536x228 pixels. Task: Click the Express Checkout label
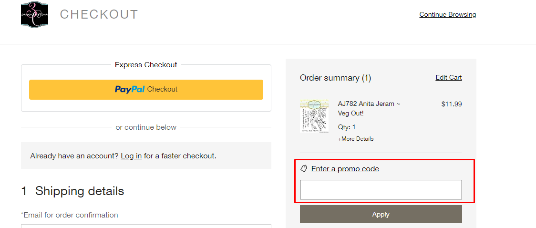point(146,64)
